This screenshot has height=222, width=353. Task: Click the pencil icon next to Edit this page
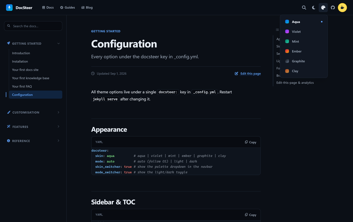click(x=237, y=73)
